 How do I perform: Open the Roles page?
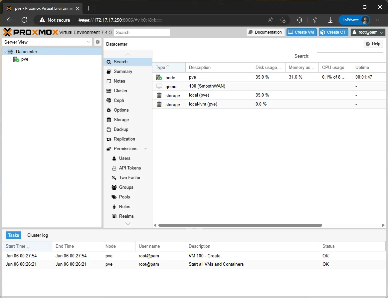128,207
